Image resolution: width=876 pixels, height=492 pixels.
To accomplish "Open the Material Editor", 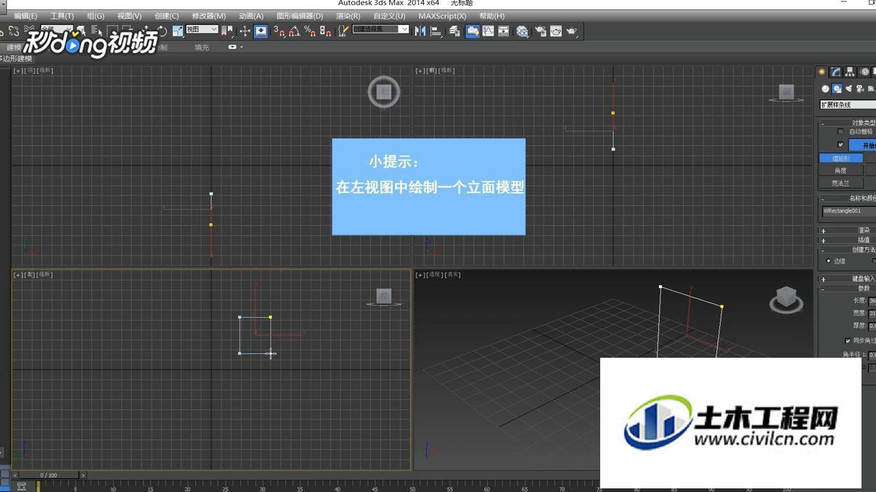I will point(522,30).
